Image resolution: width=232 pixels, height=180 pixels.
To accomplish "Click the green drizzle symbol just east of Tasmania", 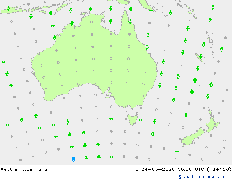I will (140, 120).
